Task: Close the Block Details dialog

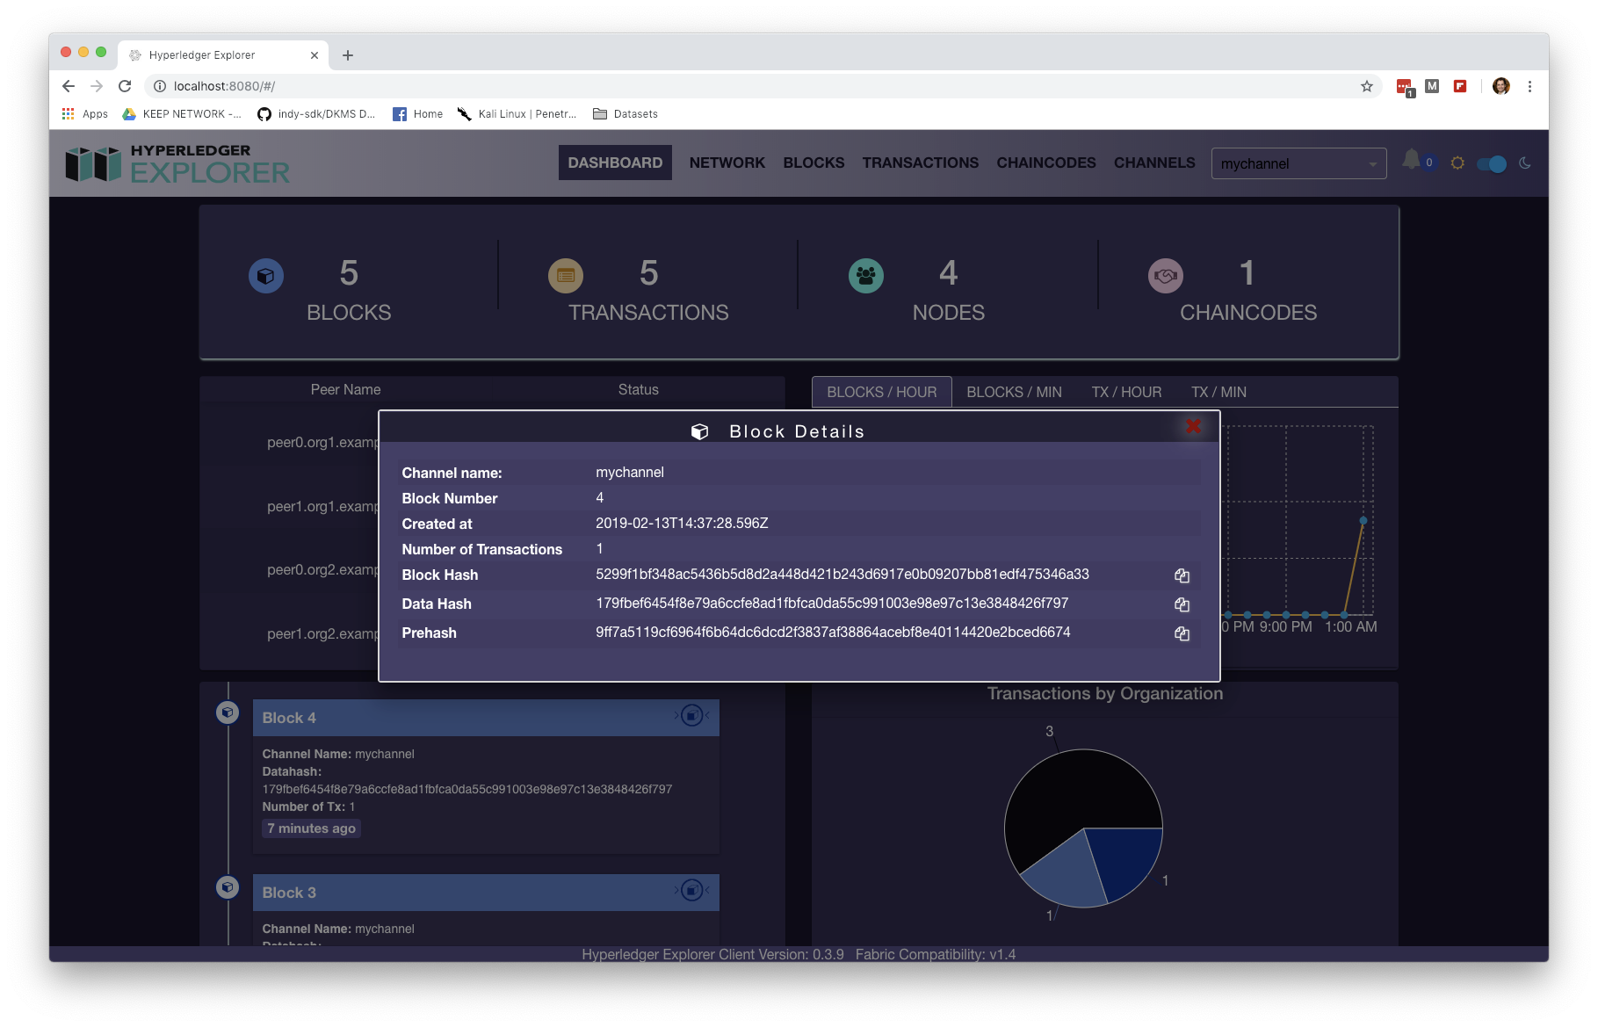Action: 1193,427
